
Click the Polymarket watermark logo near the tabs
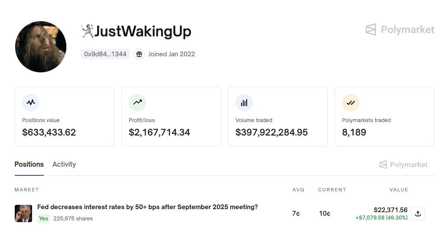click(403, 165)
